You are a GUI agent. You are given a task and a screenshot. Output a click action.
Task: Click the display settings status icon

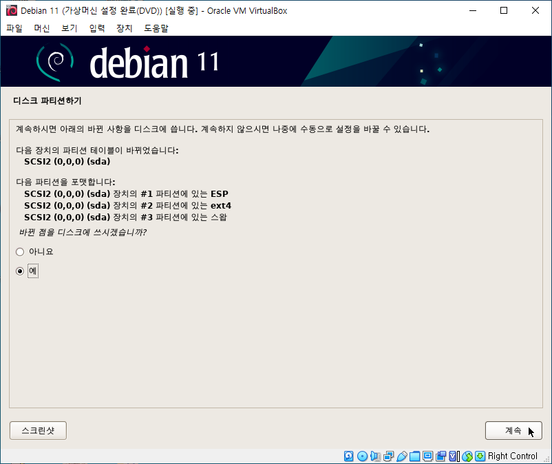pos(427,456)
